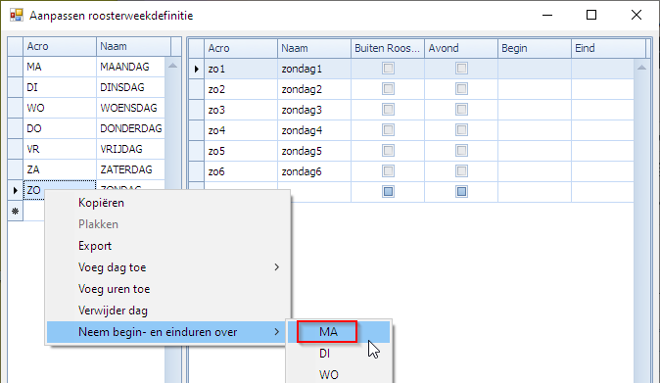Click the row selector of zo1
Screen dimensions: 660x383
pos(196,69)
